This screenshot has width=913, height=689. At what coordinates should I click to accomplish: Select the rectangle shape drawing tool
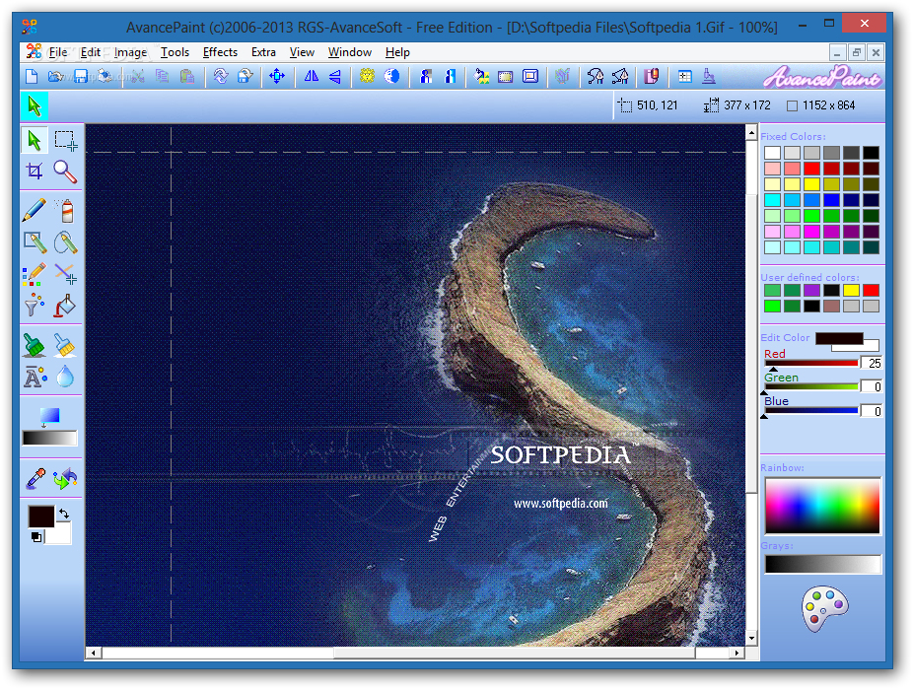pyautogui.click(x=35, y=242)
